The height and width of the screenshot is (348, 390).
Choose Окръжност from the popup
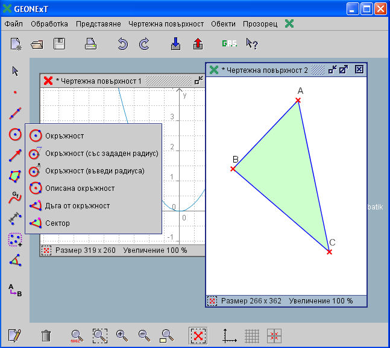coord(93,136)
